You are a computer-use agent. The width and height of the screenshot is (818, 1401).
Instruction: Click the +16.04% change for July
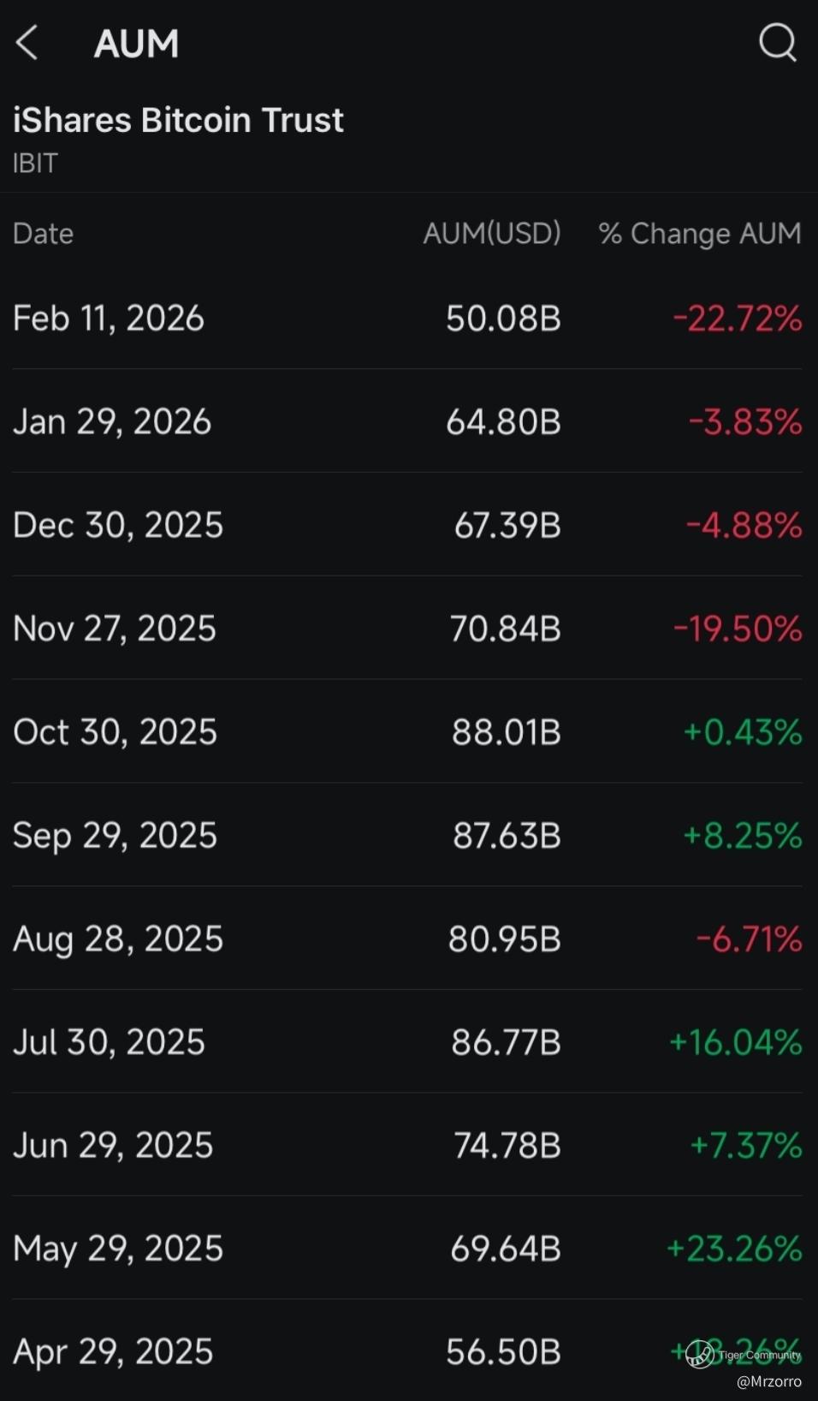point(735,1042)
